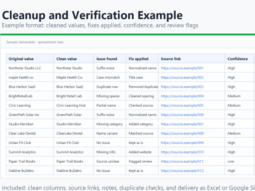
Task: Click the 'Checked source' fix cell
Action: click(x=142, y=105)
